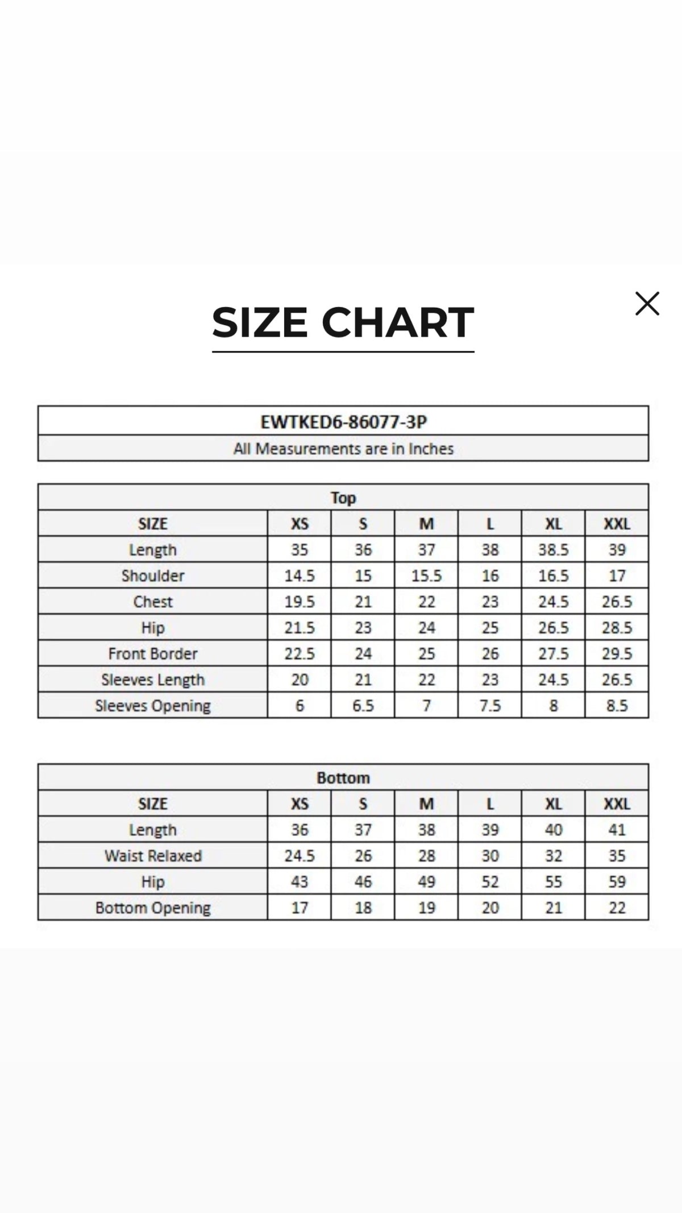Image resolution: width=682 pixels, height=1213 pixels.
Task: Click the Top table header
Action: tap(343, 498)
